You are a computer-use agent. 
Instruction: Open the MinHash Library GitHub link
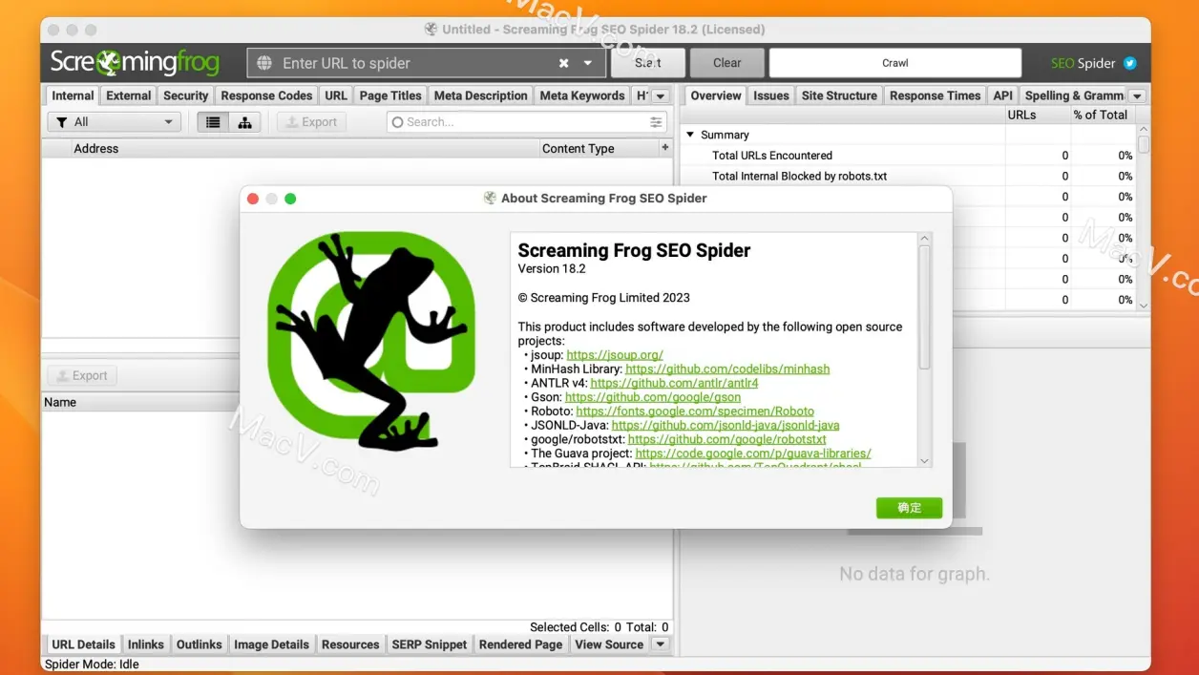click(x=727, y=369)
